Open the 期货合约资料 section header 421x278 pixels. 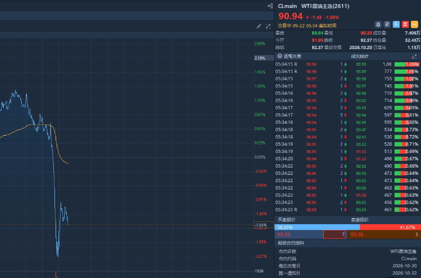coord(291,243)
